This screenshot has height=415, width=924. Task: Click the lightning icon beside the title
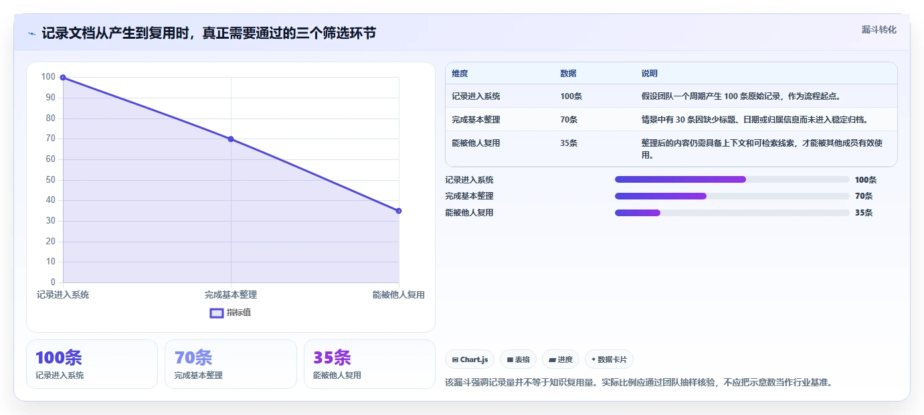pos(32,33)
